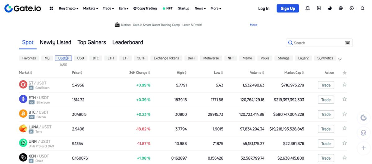Select the Spot tab

28,42
